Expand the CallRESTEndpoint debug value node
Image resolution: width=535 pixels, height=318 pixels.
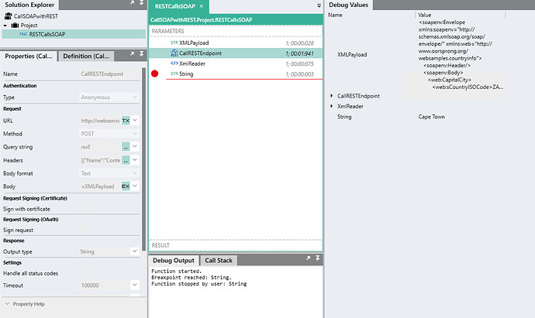click(332, 96)
